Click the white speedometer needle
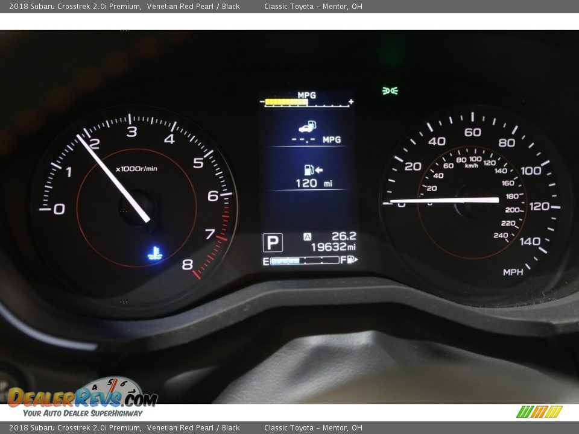Screen dimensions: 579x434 [x=445, y=200]
